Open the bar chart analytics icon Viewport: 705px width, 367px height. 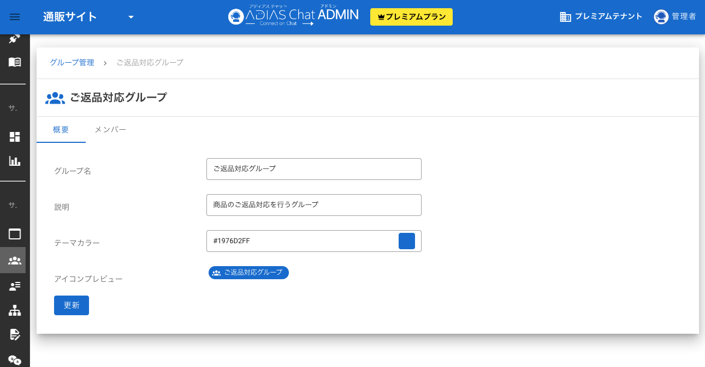click(14, 161)
